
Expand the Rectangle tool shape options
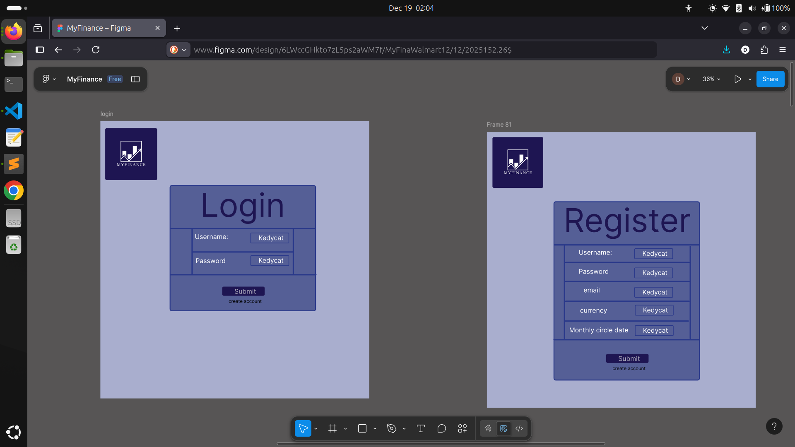[375, 428]
